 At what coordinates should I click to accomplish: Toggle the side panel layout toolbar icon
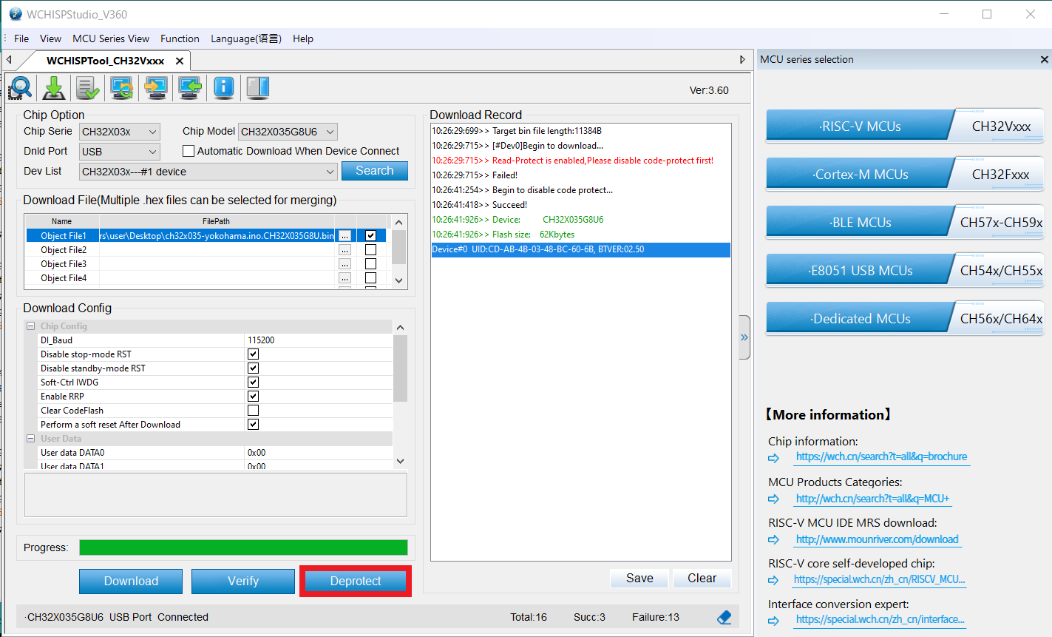(x=258, y=88)
